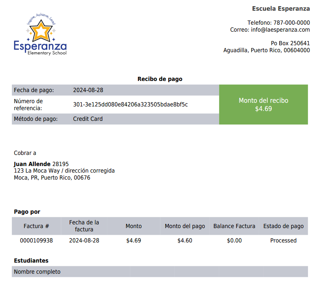Viewport: 315px width, 293px height.
Task: Select the $4.69 amount in green box
Action: point(263,109)
